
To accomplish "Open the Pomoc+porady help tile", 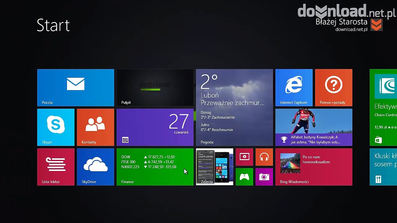I will pyautogui.click(x=334, y=88).
